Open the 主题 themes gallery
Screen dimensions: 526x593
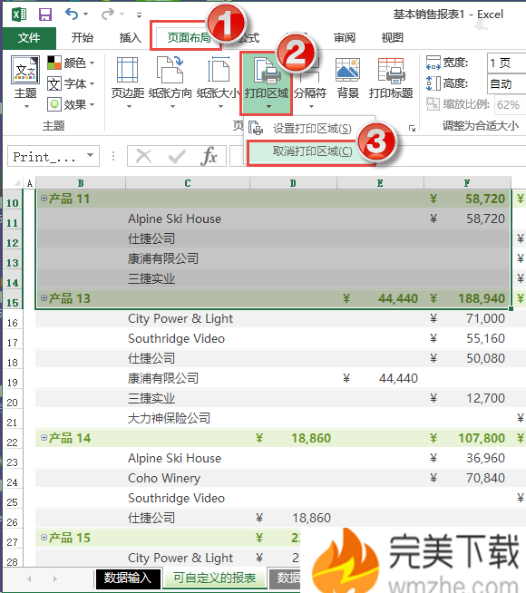coord(25,83)
